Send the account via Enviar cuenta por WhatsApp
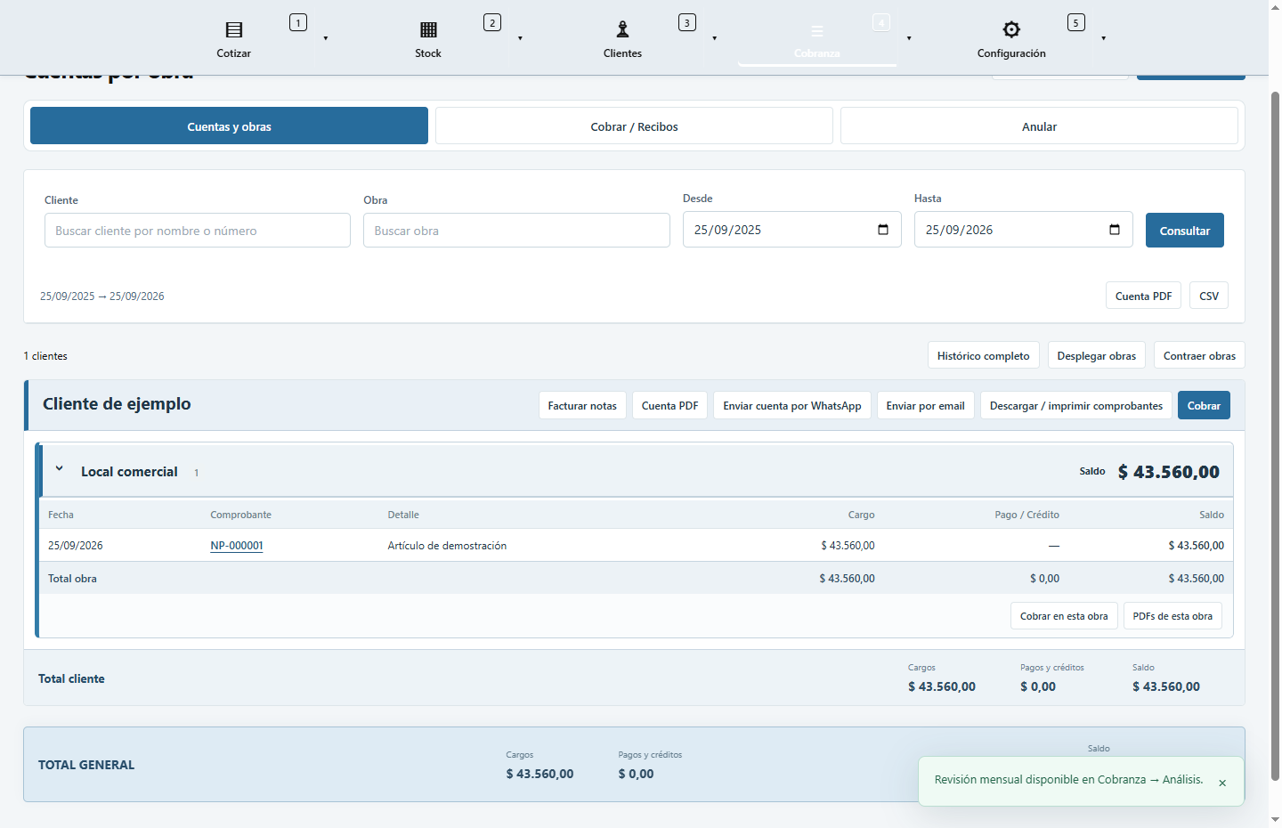 791,405
